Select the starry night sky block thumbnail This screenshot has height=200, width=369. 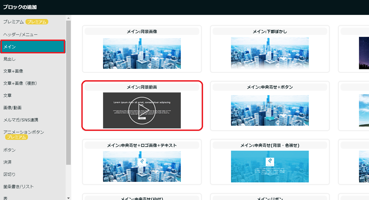(364, 53)
